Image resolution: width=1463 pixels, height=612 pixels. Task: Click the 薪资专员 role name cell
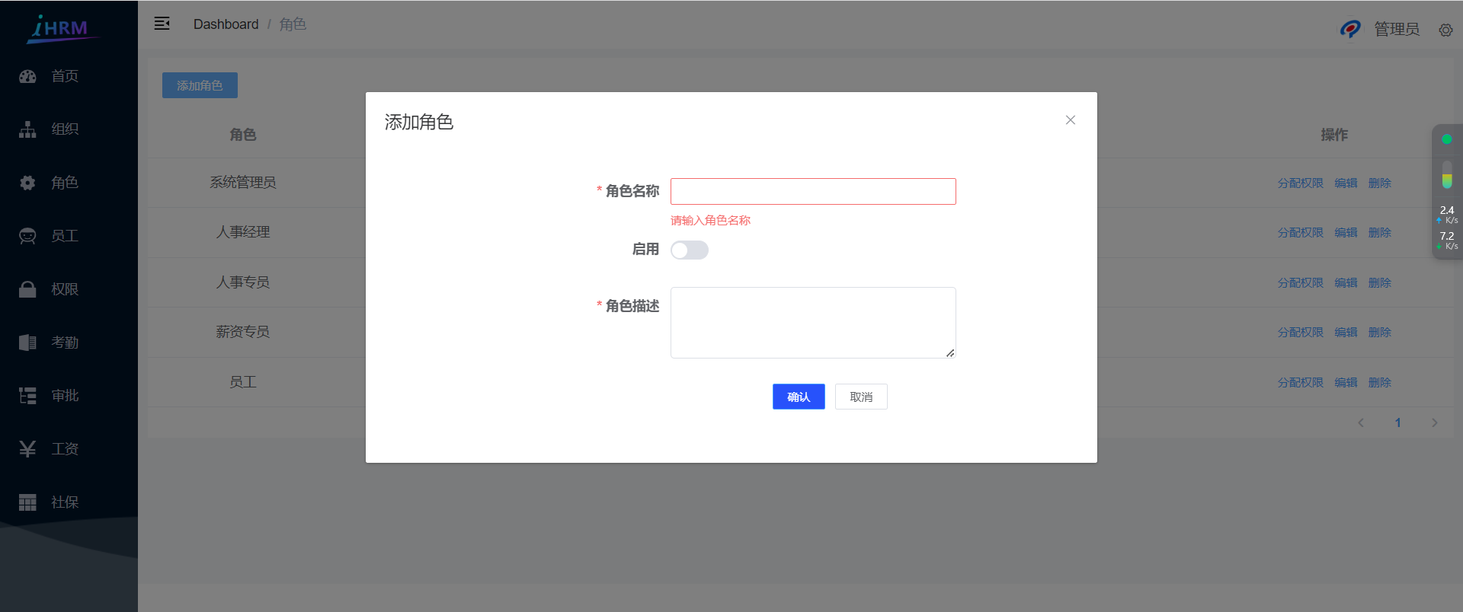[x=243, y=332]
